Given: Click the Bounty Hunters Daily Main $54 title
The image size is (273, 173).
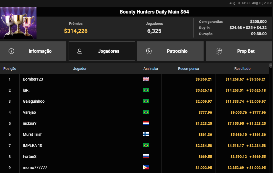Looking at the screenshot, I should (154, 12).
